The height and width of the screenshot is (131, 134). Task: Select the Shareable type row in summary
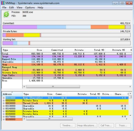click(67, 62)
